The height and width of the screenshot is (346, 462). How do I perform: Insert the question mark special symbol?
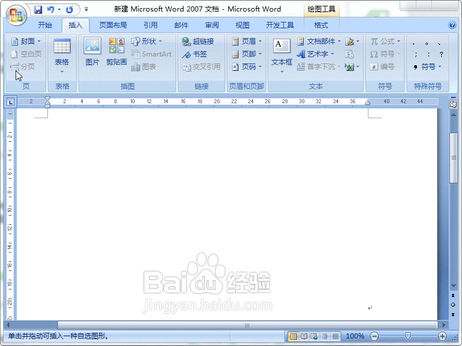coord(441,54)
